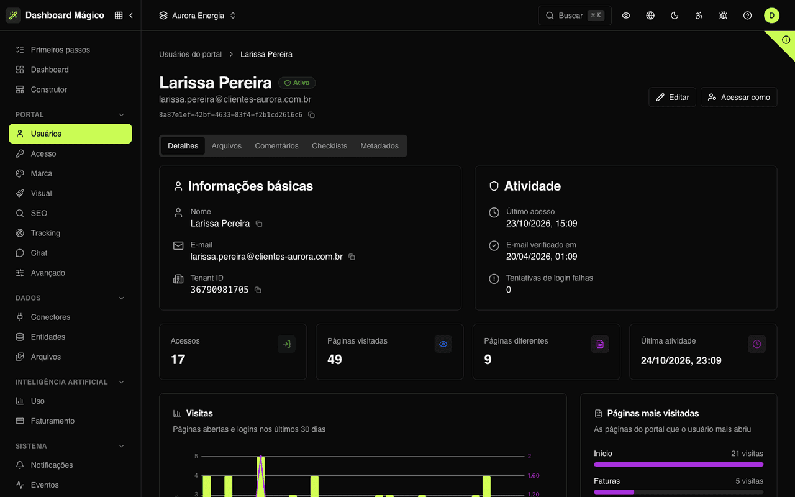
Task: Copy the name Larissa Pereira in Informações básicas
Action: point(259,224)
